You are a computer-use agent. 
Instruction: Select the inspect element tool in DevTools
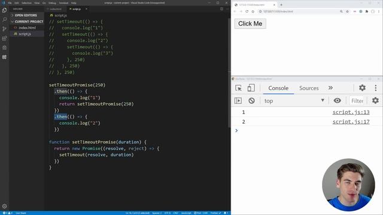tap(238, 88)
